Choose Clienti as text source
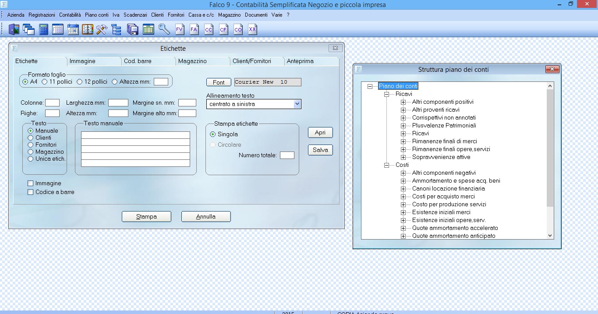The image size is (598, 314). coord(31,138)
